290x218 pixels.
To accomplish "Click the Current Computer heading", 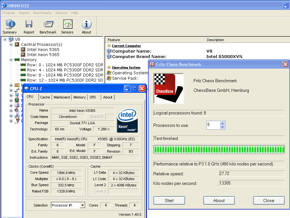I will [126, 46].
